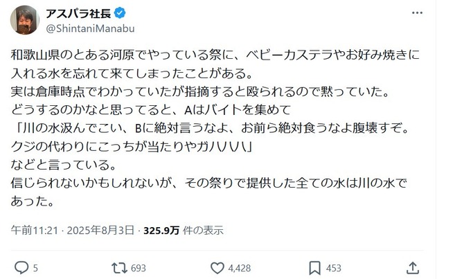Click the reply count 5
464x279 pixels.
point(35,268)
